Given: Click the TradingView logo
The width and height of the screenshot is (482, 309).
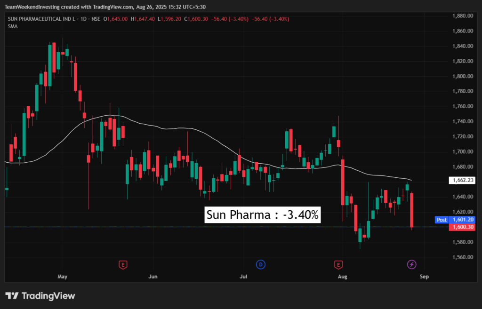Looking at the screenshot, I should [x=40, y=296].
